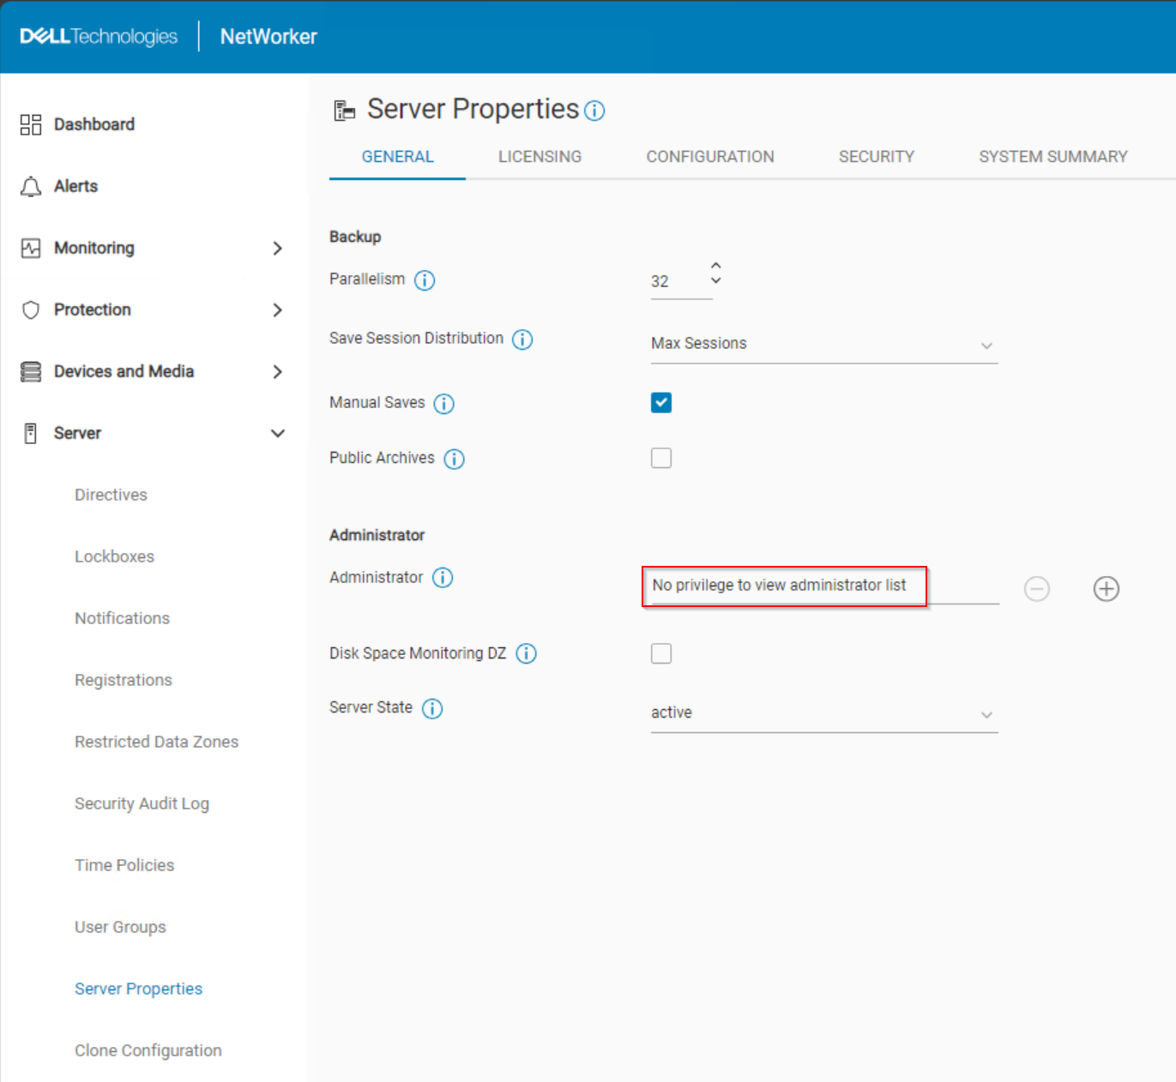
Task: Click the Monitoring graph icon
Action: [30, 248]
